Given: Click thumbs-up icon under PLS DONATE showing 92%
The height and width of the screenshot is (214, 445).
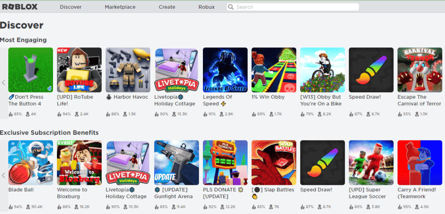Looking at the screenshot, I should click(206, 207).
